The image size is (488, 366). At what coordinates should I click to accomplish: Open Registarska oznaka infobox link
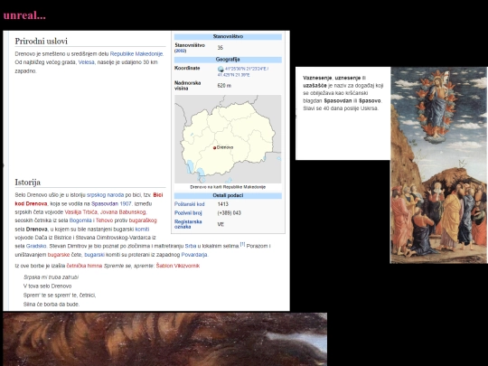coord(188,224)
